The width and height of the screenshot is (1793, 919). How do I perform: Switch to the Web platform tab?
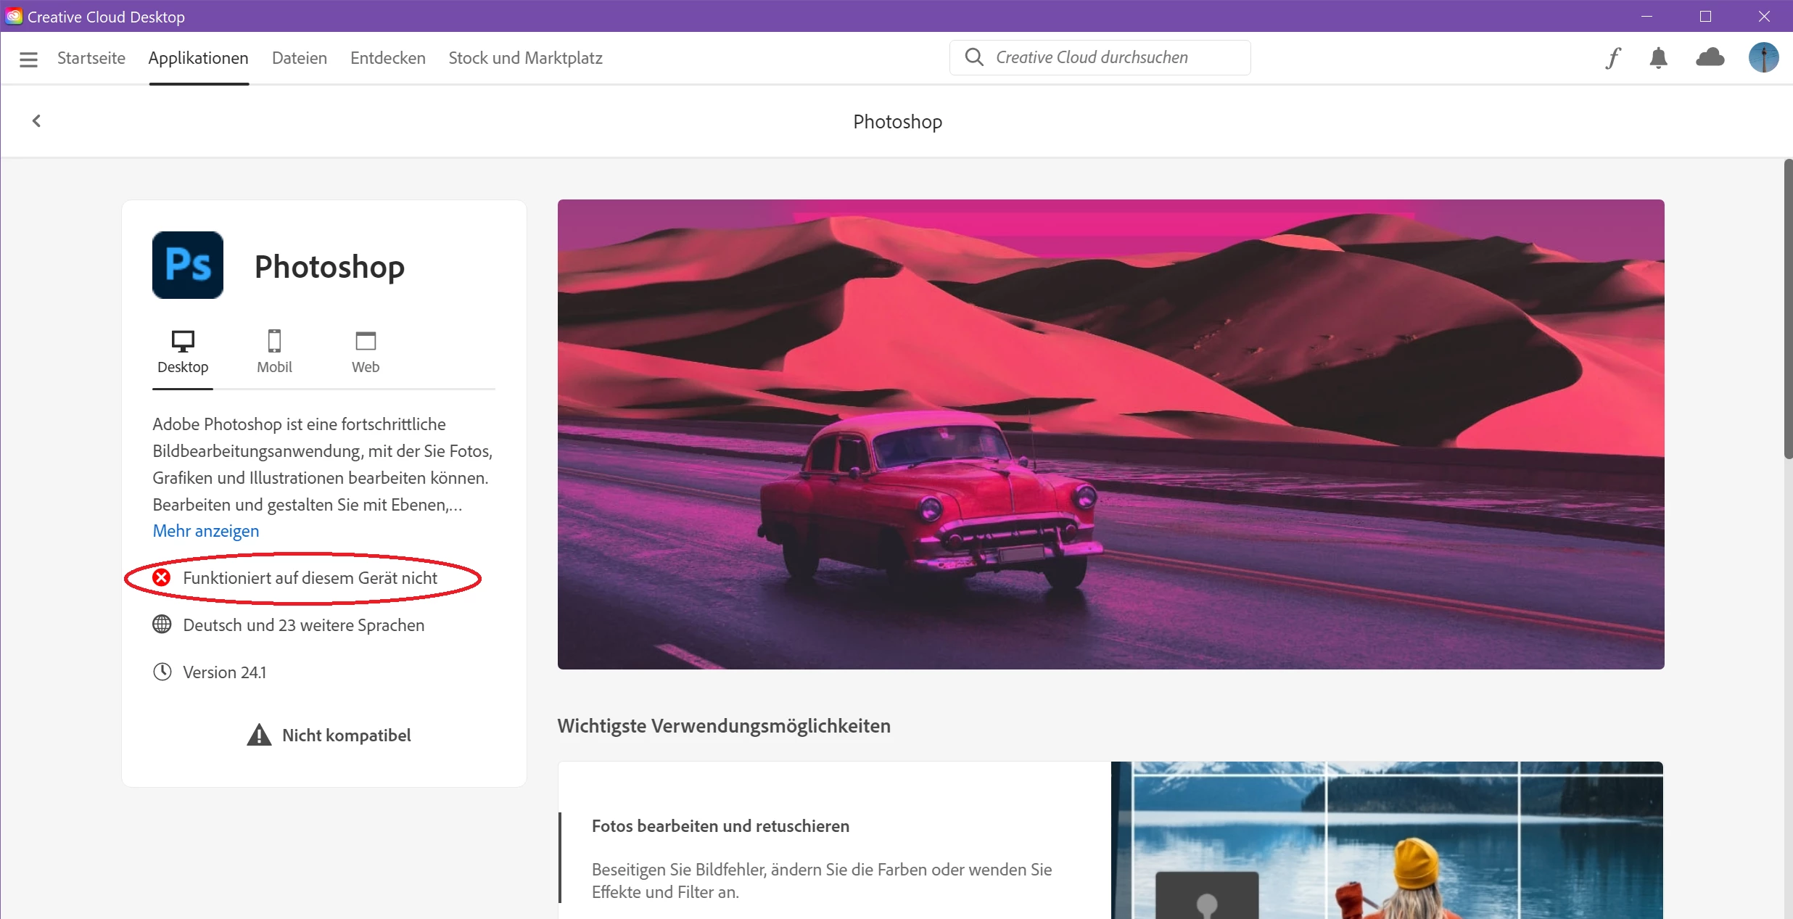click(366, 352)
